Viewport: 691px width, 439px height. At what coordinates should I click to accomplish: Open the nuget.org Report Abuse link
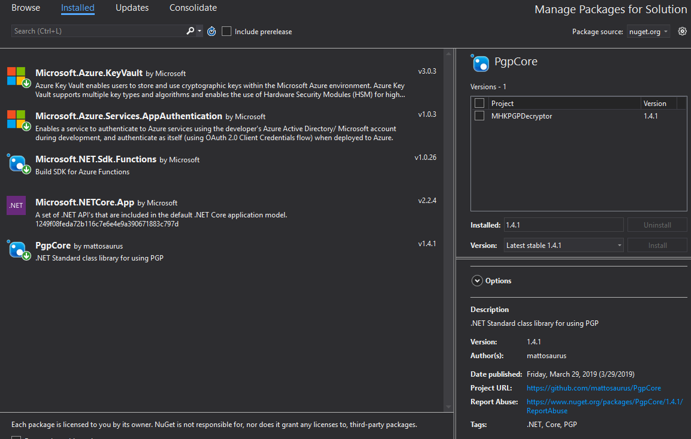coord(604,402)
